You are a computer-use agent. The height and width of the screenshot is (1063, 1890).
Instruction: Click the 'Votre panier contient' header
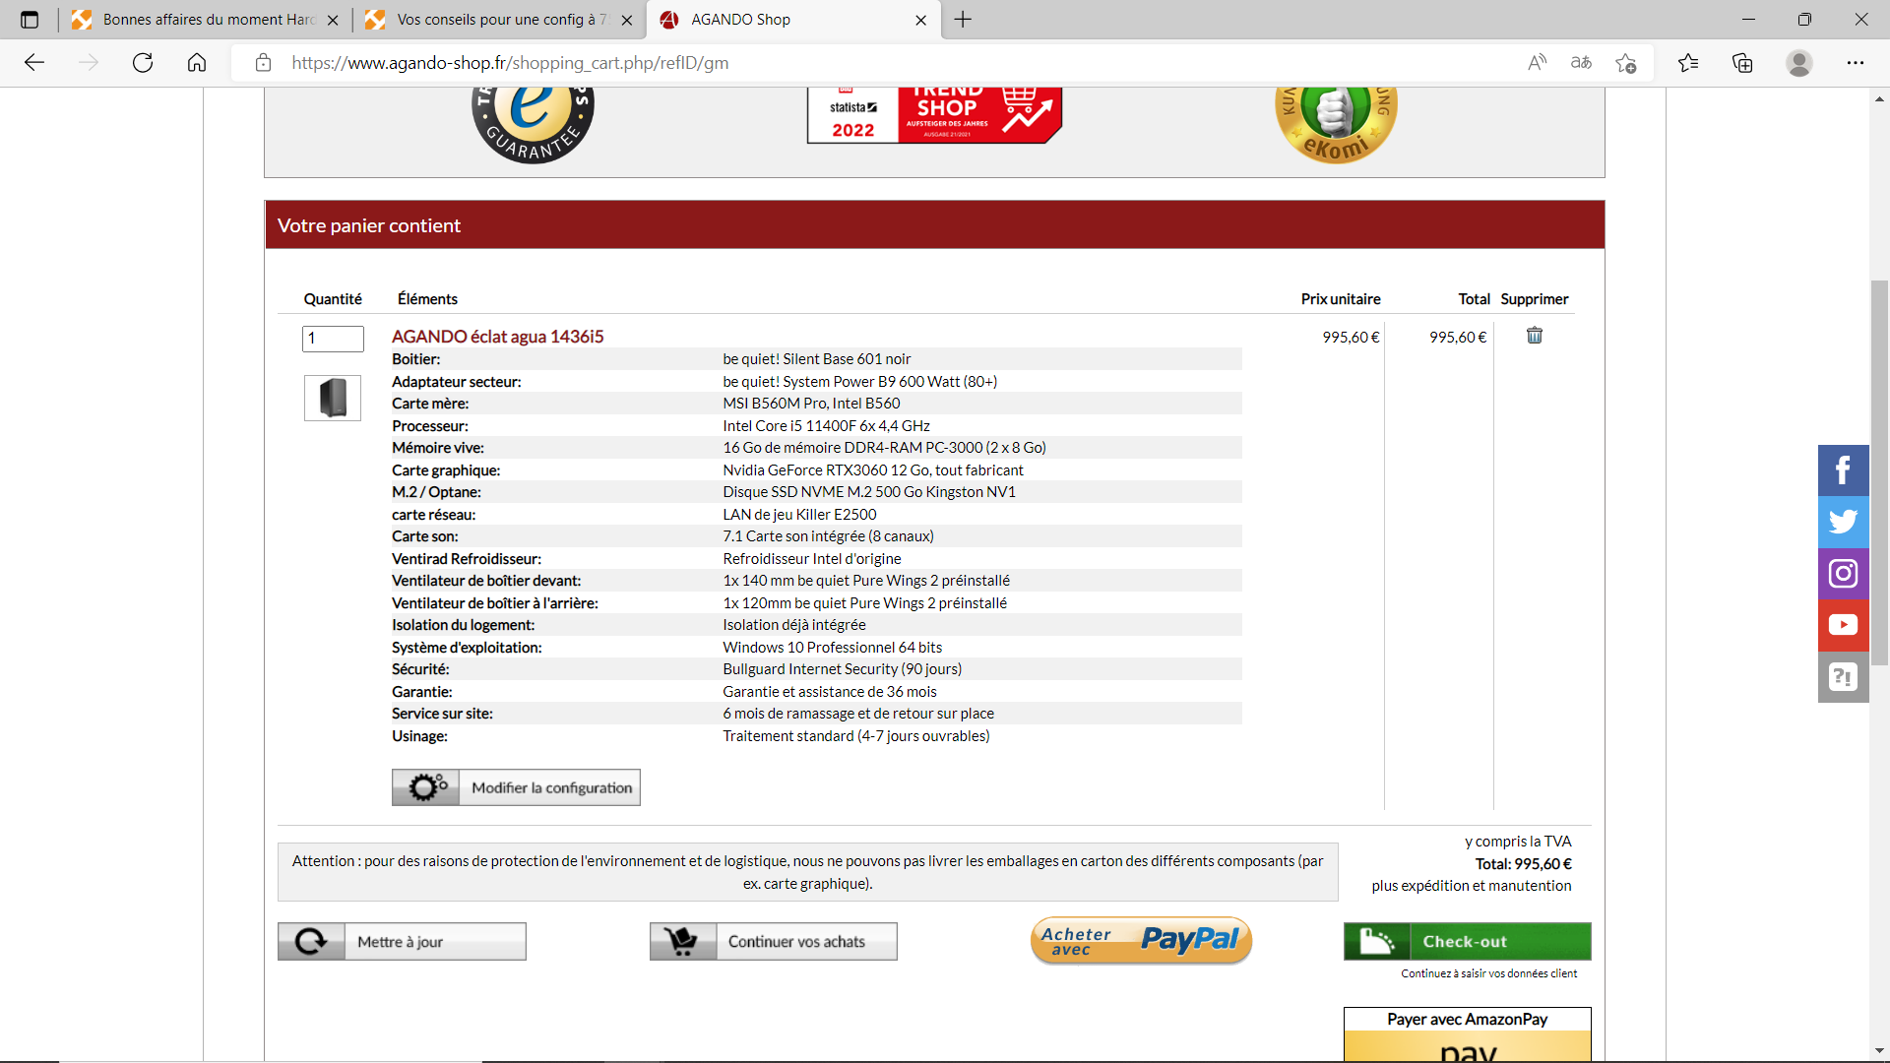click(x=369, y=225)
